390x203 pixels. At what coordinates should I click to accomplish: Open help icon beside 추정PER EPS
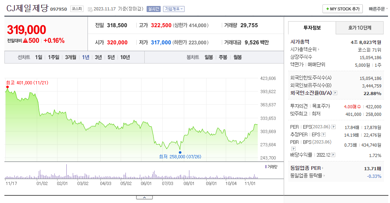tap(323, 135)
